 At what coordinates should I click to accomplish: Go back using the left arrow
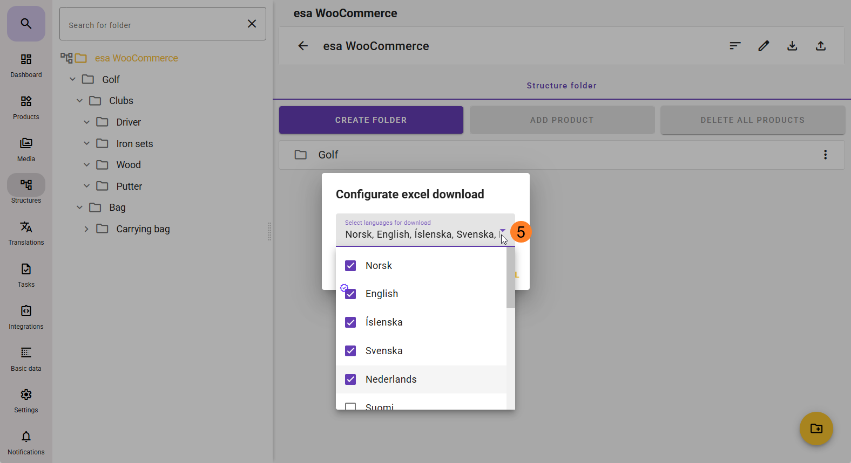click(303, 46)
